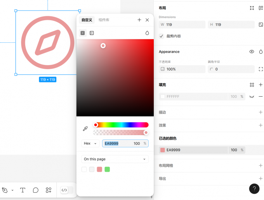Create a style with plus icon in color picker

click(x=139, y=20)
